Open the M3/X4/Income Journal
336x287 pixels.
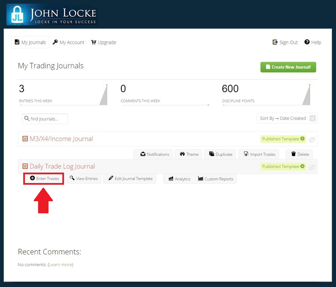61,139
